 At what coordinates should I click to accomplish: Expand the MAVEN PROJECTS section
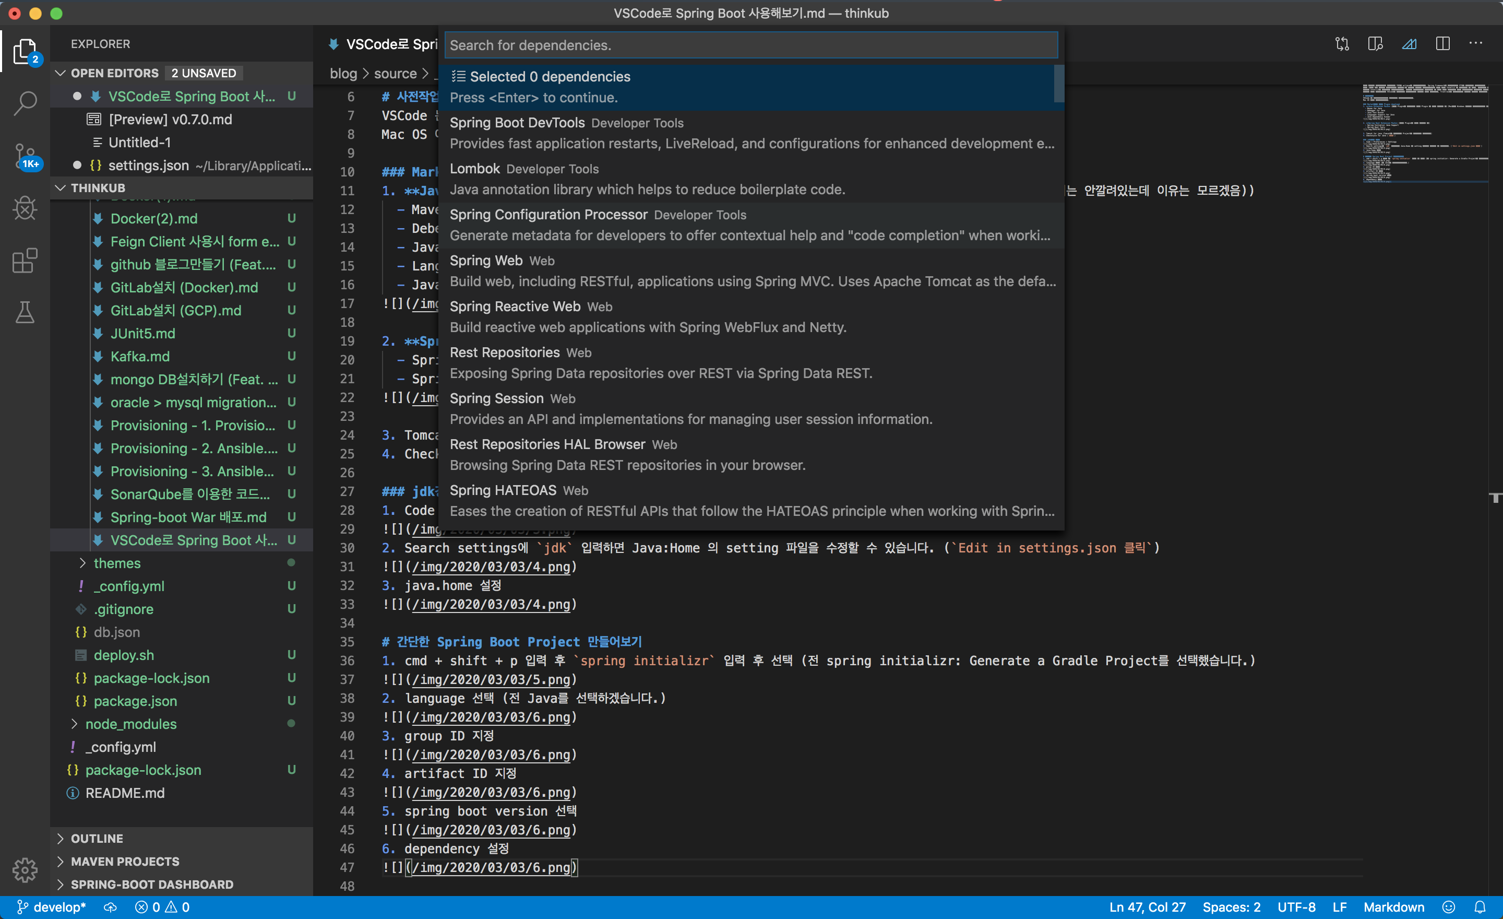182,862
